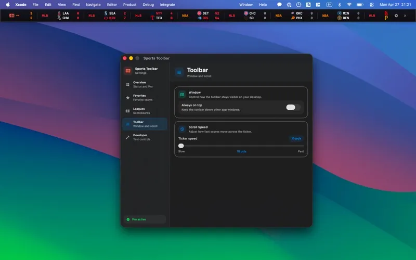Click the Orlando Magic logo
The width and height of the screenshot is (416, 260).
click(199, 18)
